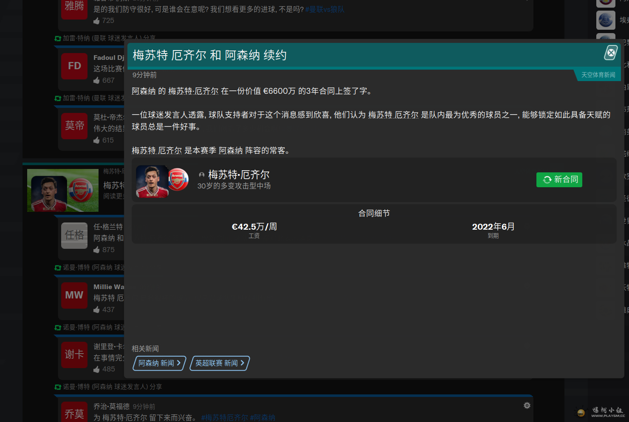Open the #阿森纳 hashtag

[x=262, y=418]
